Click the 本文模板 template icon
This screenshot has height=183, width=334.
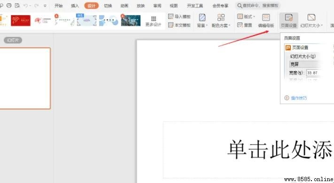(x=171, y=25)
